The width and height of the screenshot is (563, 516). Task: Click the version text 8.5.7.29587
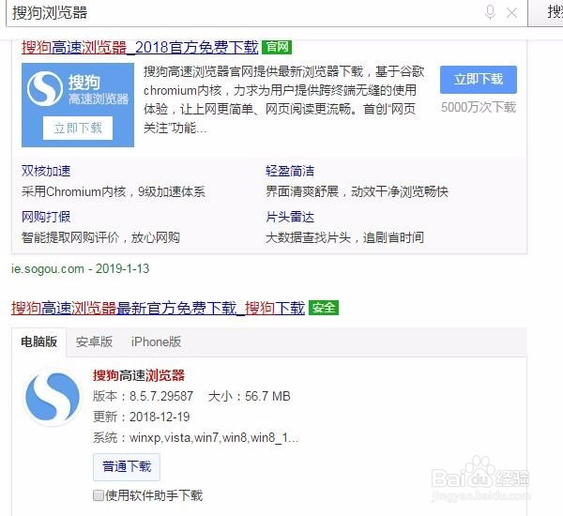161,396
